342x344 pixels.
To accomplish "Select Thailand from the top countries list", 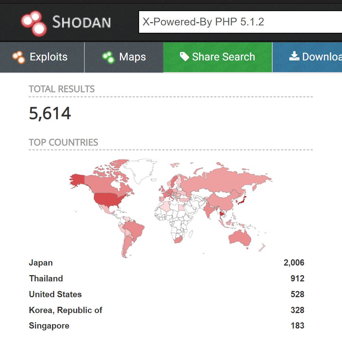I will [46, 279].
